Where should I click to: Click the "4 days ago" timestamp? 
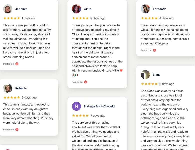click(167, 18)
